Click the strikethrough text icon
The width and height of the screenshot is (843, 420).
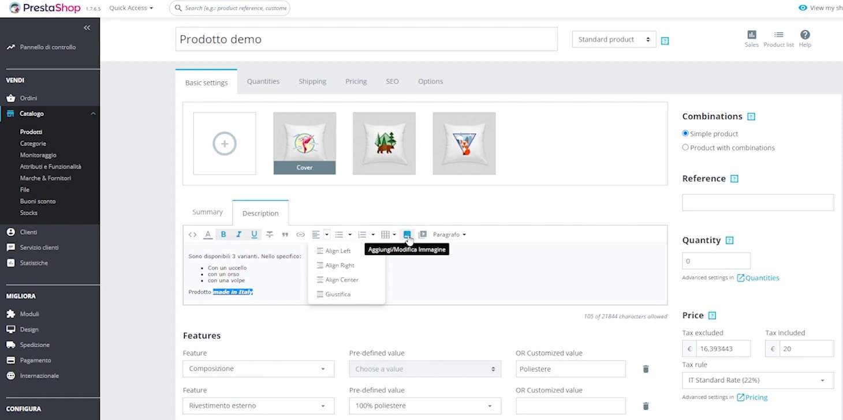(270, 234)
